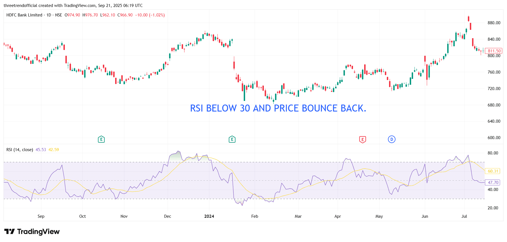Click the 600.00 price axis label
507x242 pixels.
(494, 138)
